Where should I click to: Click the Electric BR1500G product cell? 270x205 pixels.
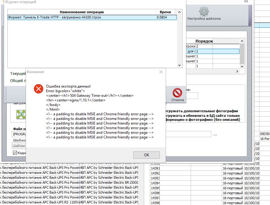click(109, 182)
